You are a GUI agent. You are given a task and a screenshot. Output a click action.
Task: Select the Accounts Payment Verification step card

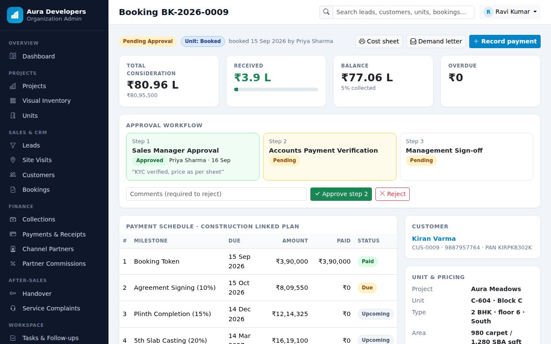pyautogui.click(x=330, y=157)
